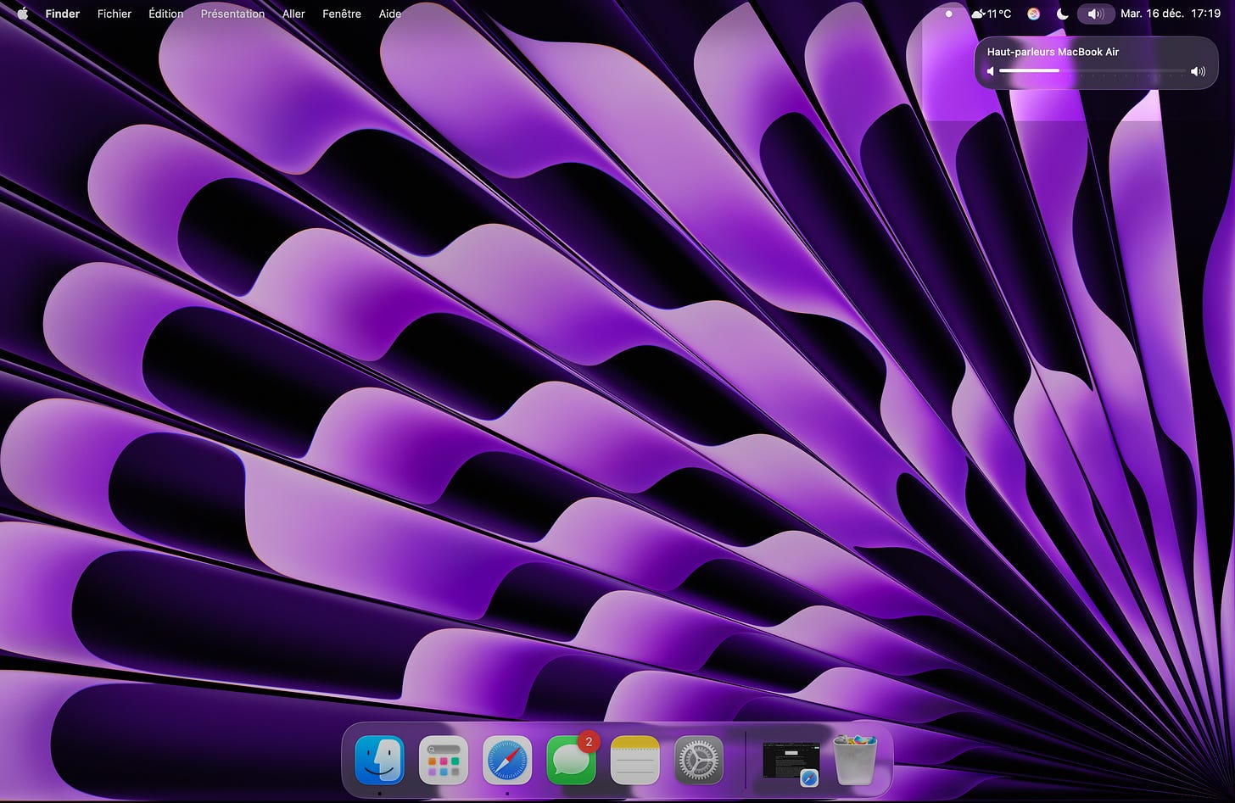Open the Trash in the Dock
Viewport: 1235px width, 803px height.
pyautogui.click(x=855, y=759)
